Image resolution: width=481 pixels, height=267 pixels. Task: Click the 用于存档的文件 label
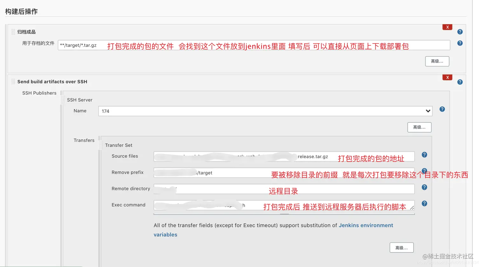(38, 43)
